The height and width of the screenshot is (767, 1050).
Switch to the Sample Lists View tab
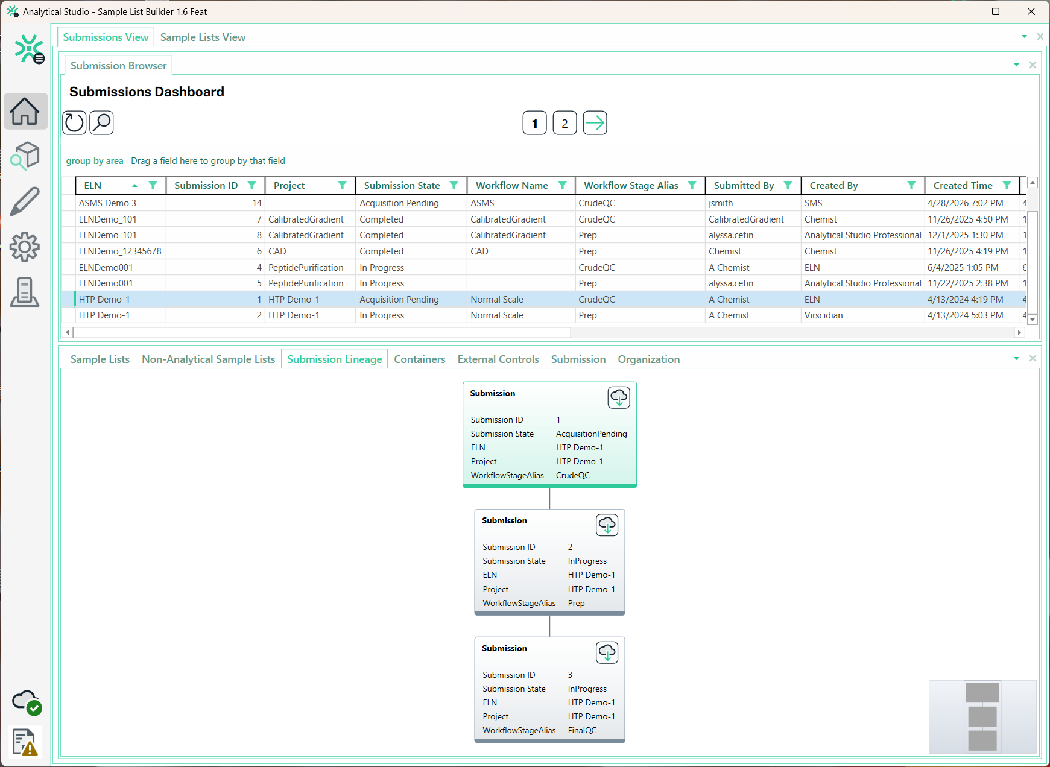(203, 37)
